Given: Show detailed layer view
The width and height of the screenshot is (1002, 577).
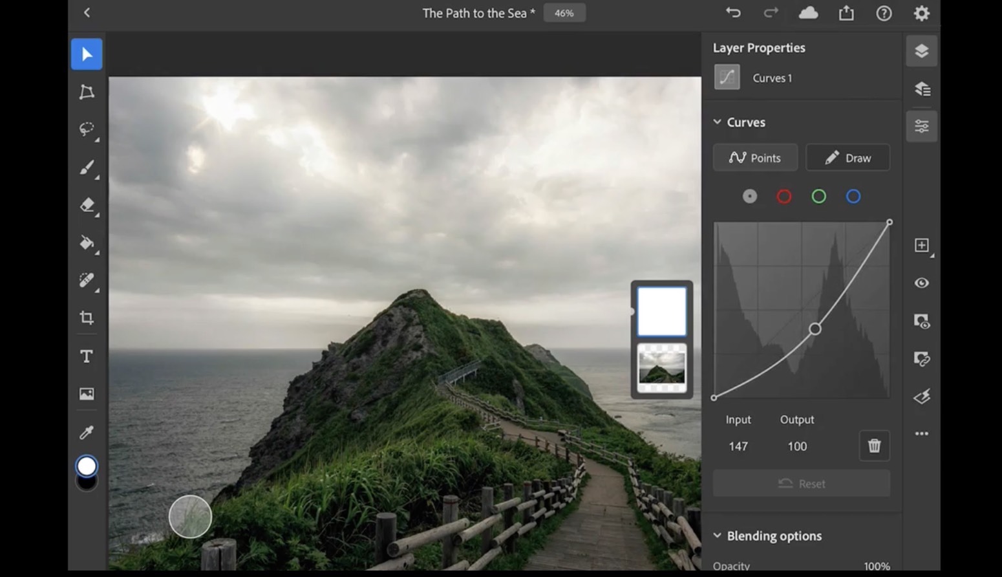Looking at the screenshot, I should pyautogui.click(x=921, y=89).
